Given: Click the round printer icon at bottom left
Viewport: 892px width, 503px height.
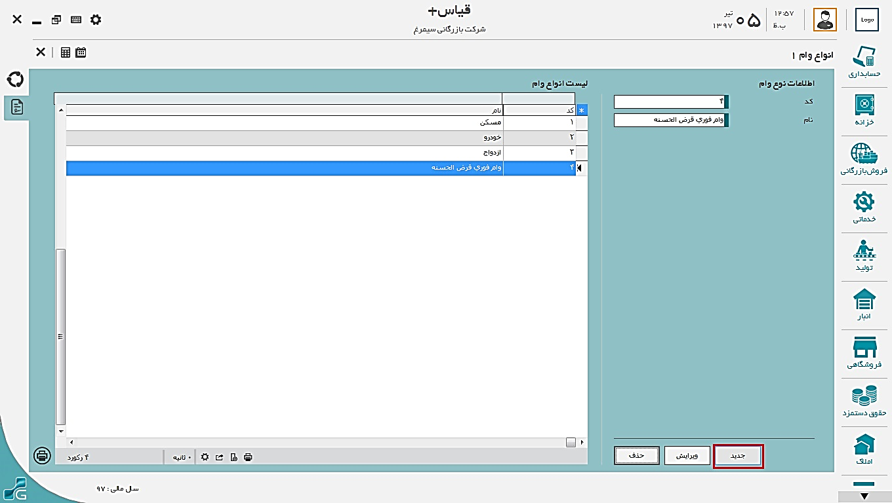Looking at the screenshot, I should click(42, 455).
